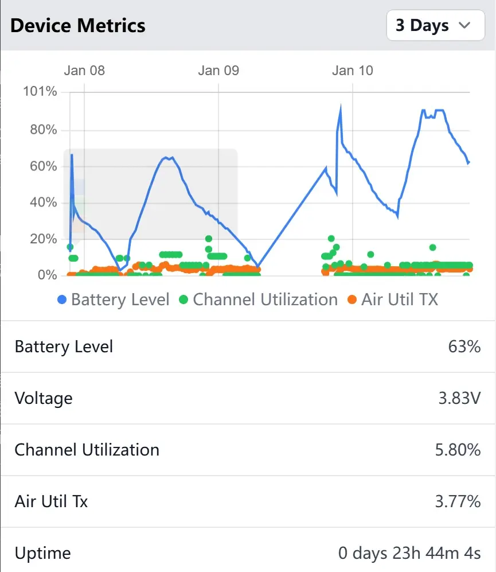
Task: Click the 101% y-axis label
Action: 40,92
